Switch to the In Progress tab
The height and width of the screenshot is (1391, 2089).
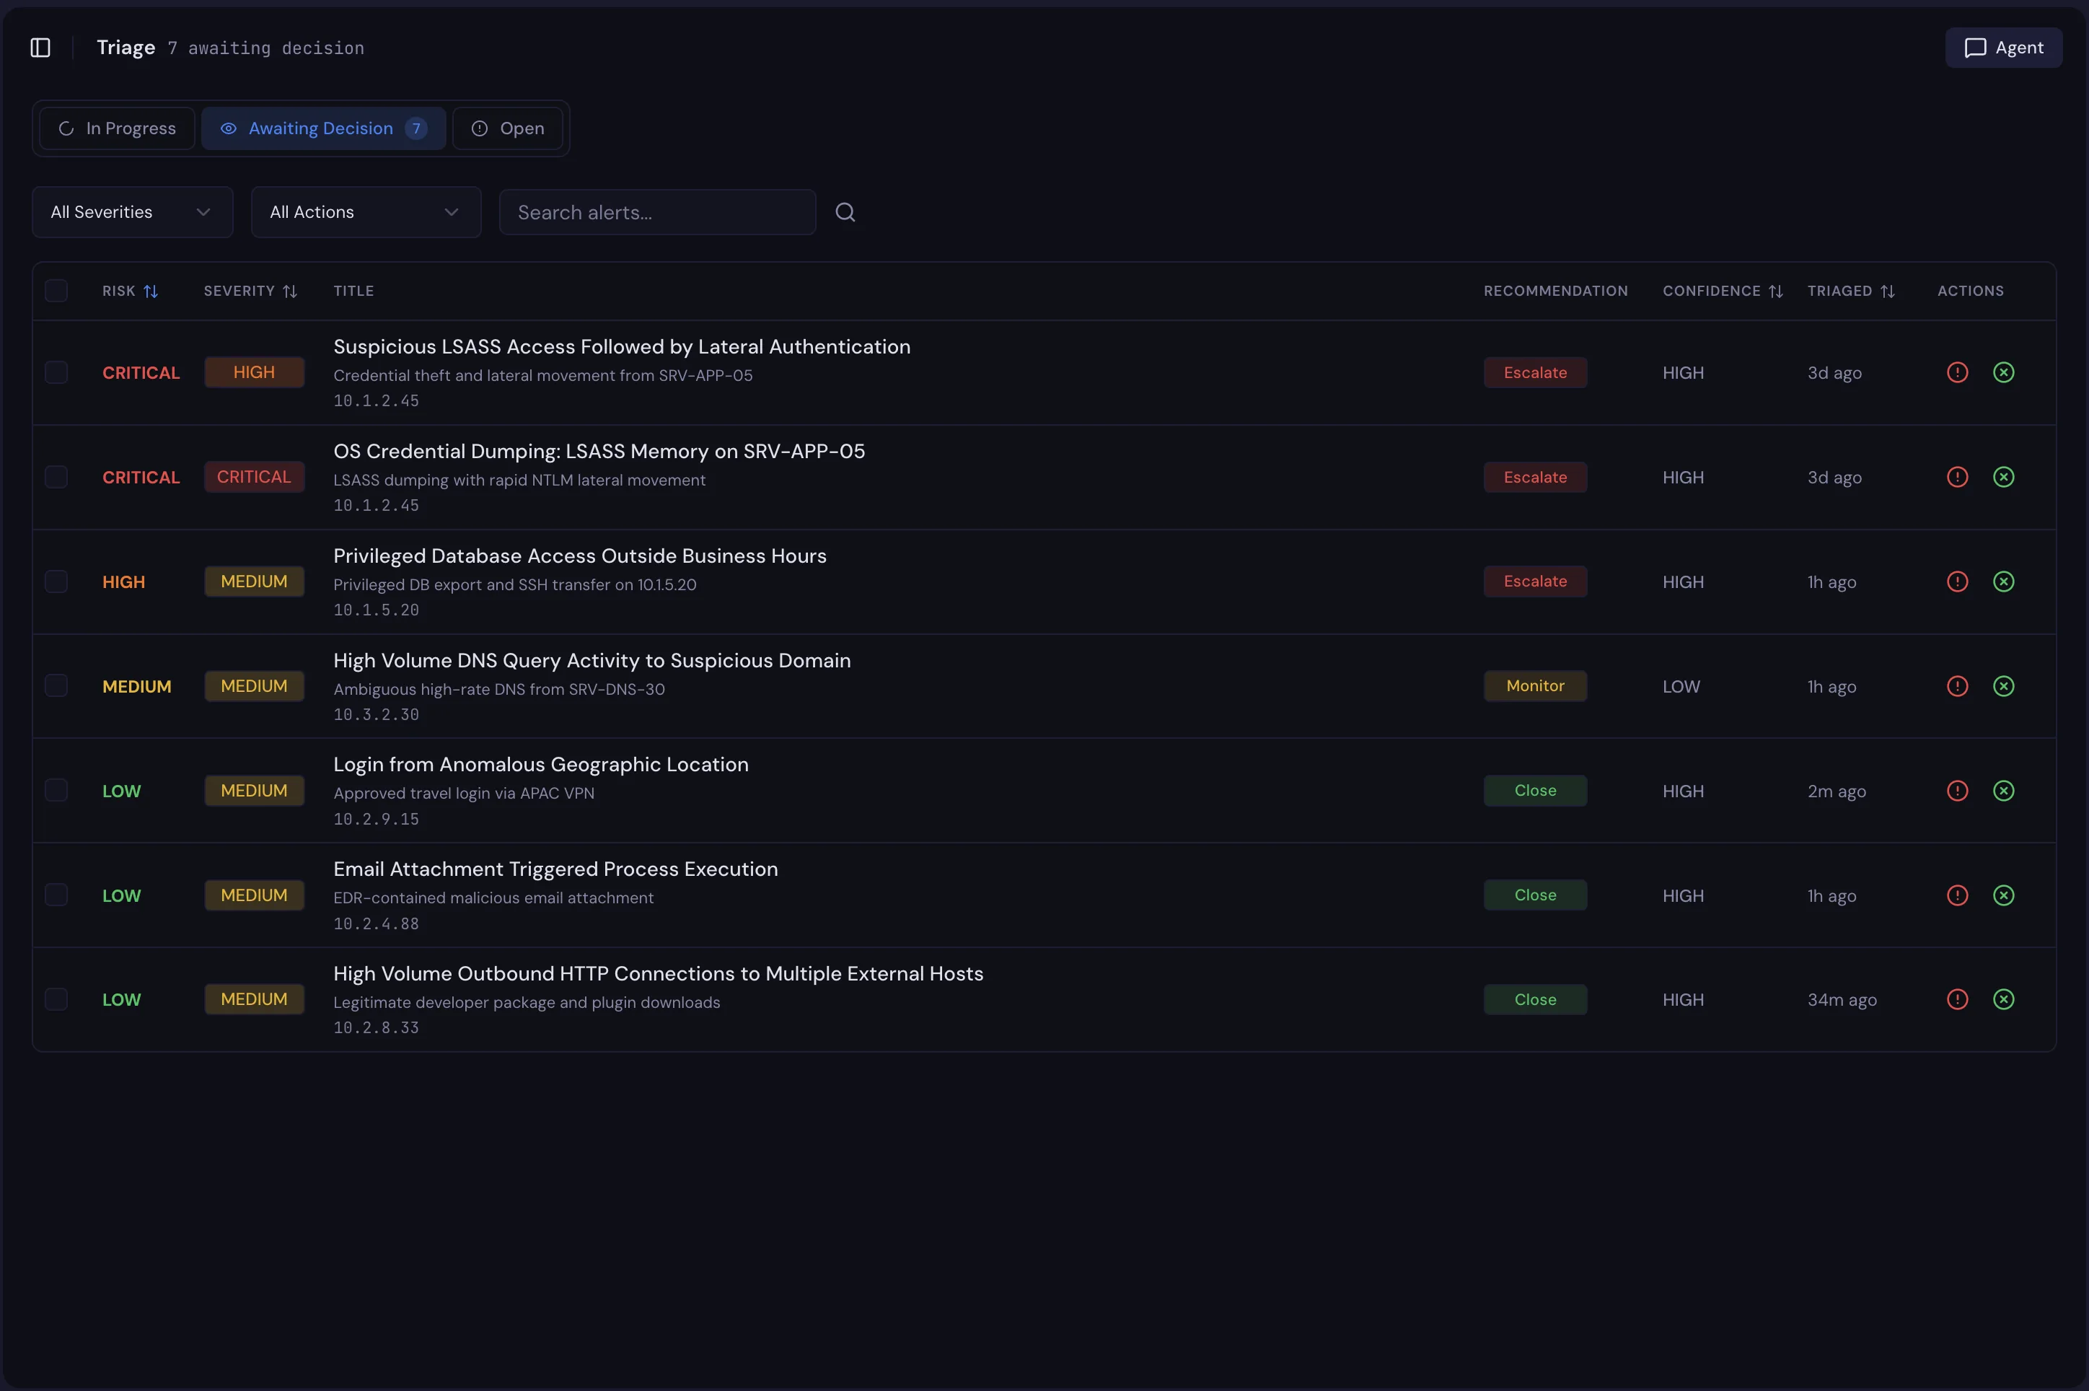(117, 128)
